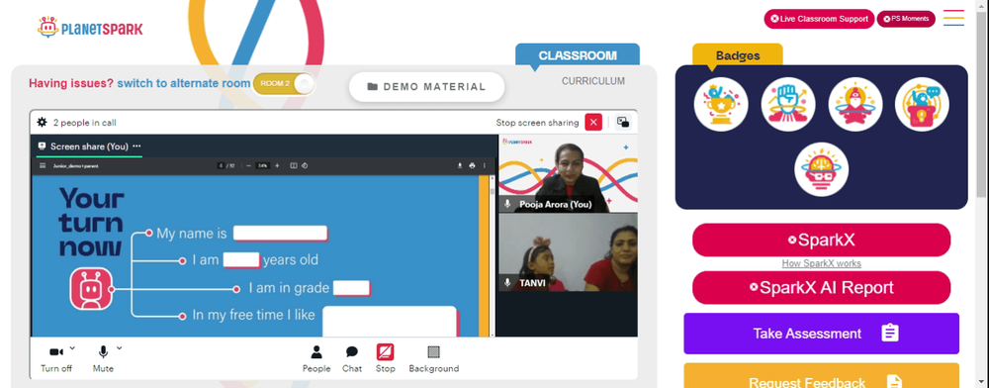This screenshot has width=989, height=388.
Task: Open DEMO MATERIAL folder
Action: pos(427,87)
